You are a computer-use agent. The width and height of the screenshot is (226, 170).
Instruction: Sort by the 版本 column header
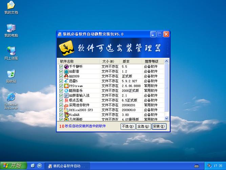point(131,62)
